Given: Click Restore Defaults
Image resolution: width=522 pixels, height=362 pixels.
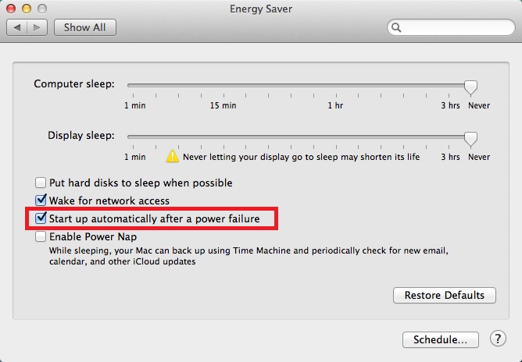Looking at the screenshot, I should click(x=445, y=295).
